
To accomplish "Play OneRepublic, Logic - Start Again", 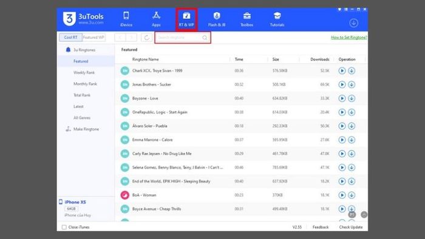I will pos(342,112).
